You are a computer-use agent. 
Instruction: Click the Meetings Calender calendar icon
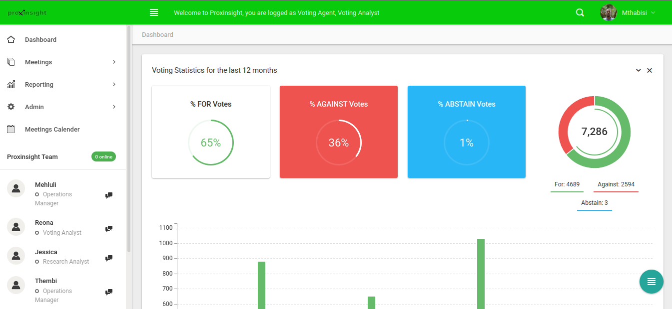click(11, 129)
